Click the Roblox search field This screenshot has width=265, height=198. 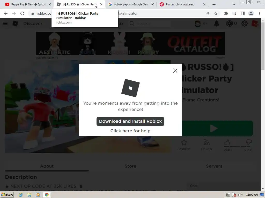tap(150, 23)
